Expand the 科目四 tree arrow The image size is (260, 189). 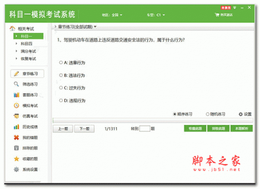(x=16, y=43)
